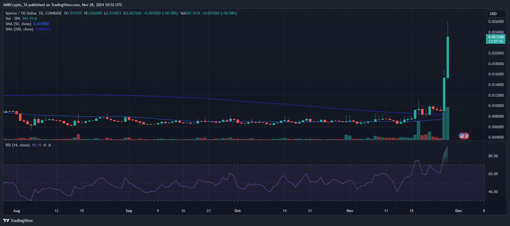Click the Aug label on the time axis
This screenshot has height=226, width=510.
pyautogui.click(x=17, y=211)
